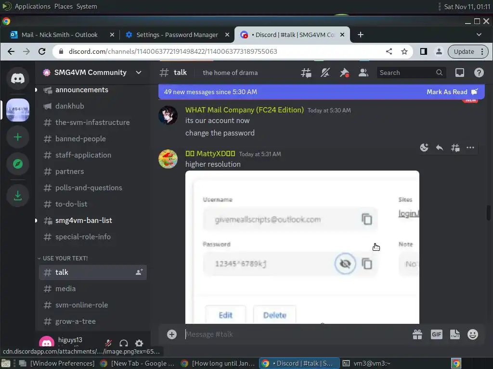This screenshot has width=493, height=369.
Task: Click create invite icon on talk channel
Action: click(x=139, y=272)
